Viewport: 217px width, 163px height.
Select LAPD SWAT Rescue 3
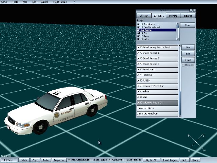[x=157, y=64]
